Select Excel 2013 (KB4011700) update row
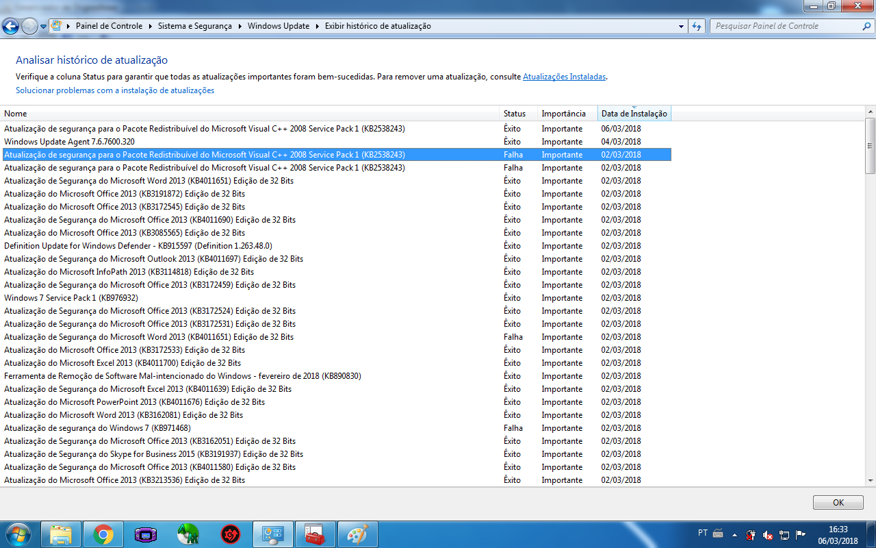 click(337, 363)
